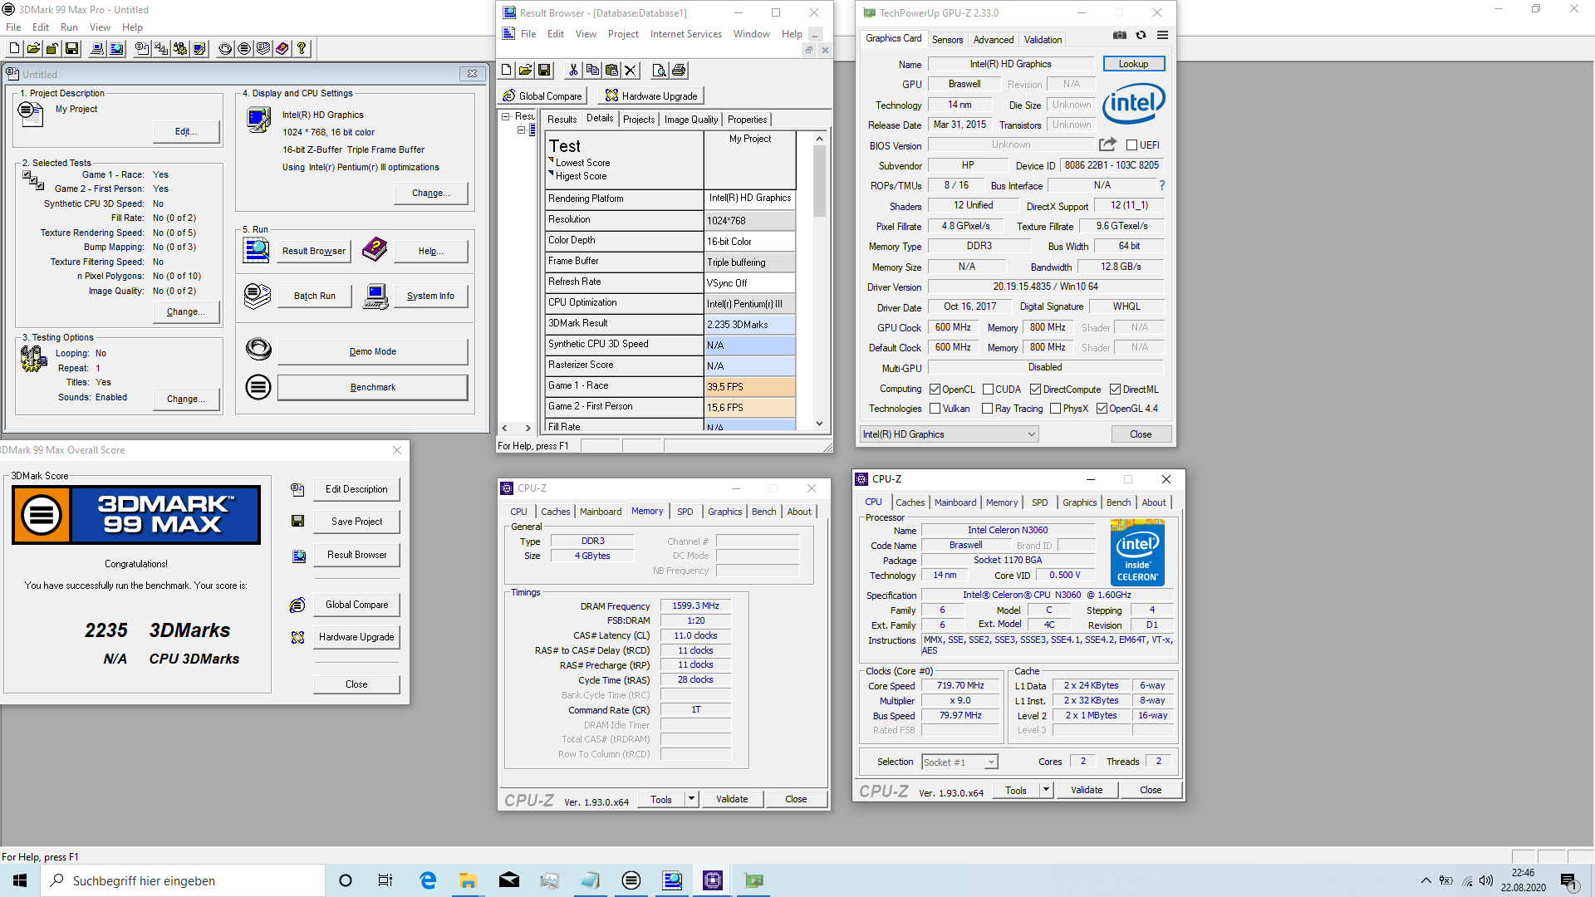Click New Project icon in 3DMark toolbar

[14, 49]
